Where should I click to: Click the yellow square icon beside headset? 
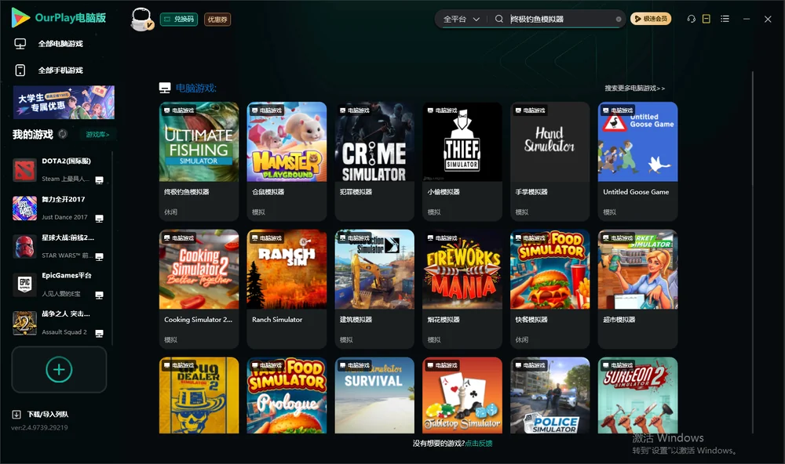click(706, 19)
